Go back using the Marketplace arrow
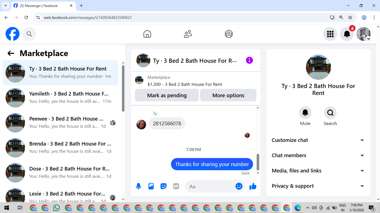Screen dimensions: 380x213 click(11, 53)
